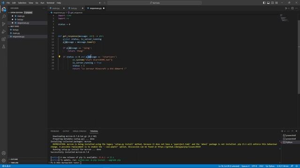
Task: Close the bottom panel
Action: (x=296, y=131)
